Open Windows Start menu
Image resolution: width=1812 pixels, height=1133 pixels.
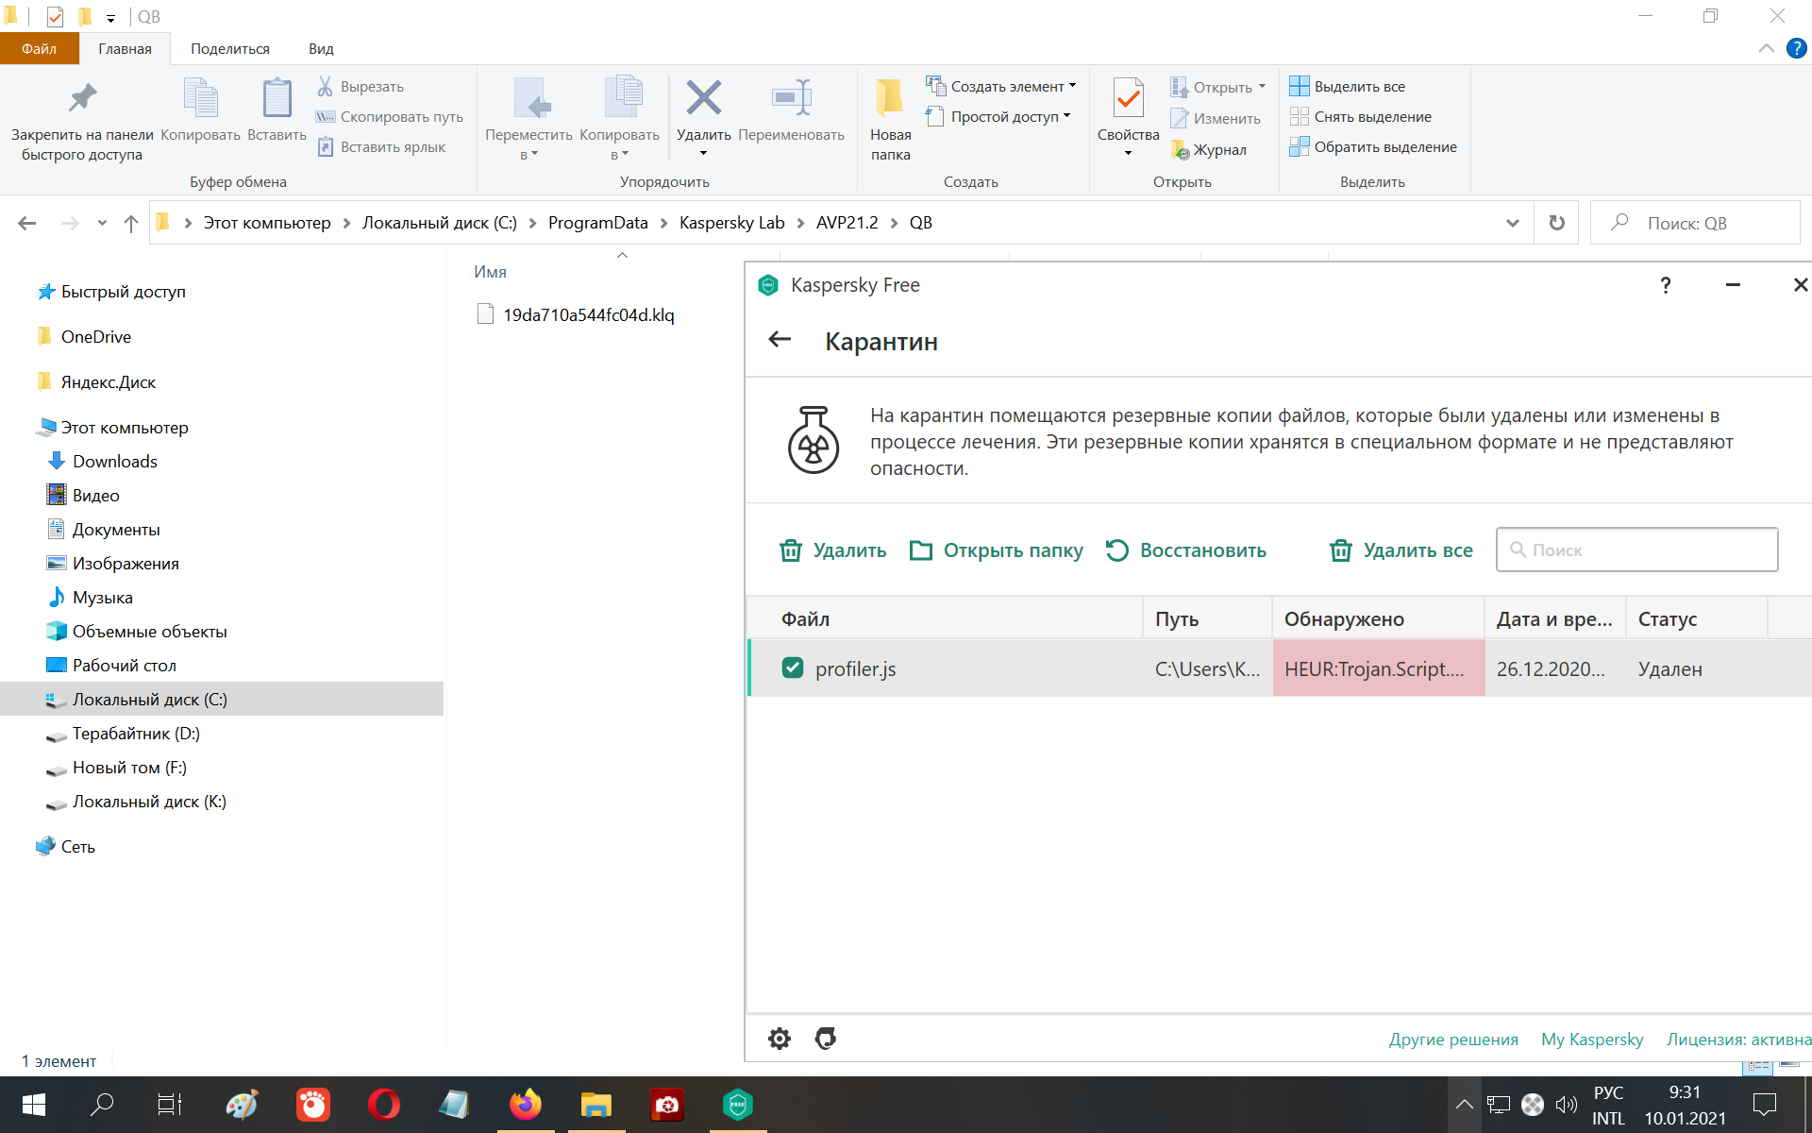(x=34, y=1105)
